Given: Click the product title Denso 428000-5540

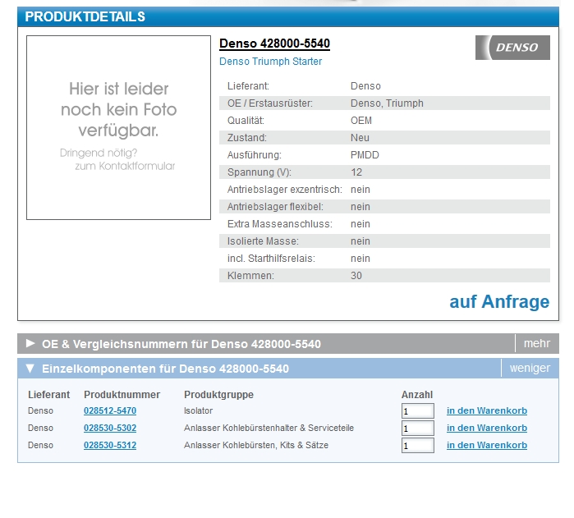Looking at the screenshot, I should [x=274, y=44].
